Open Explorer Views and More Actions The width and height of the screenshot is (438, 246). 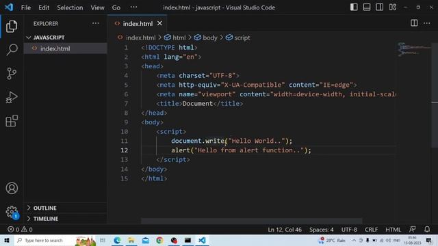96,23
